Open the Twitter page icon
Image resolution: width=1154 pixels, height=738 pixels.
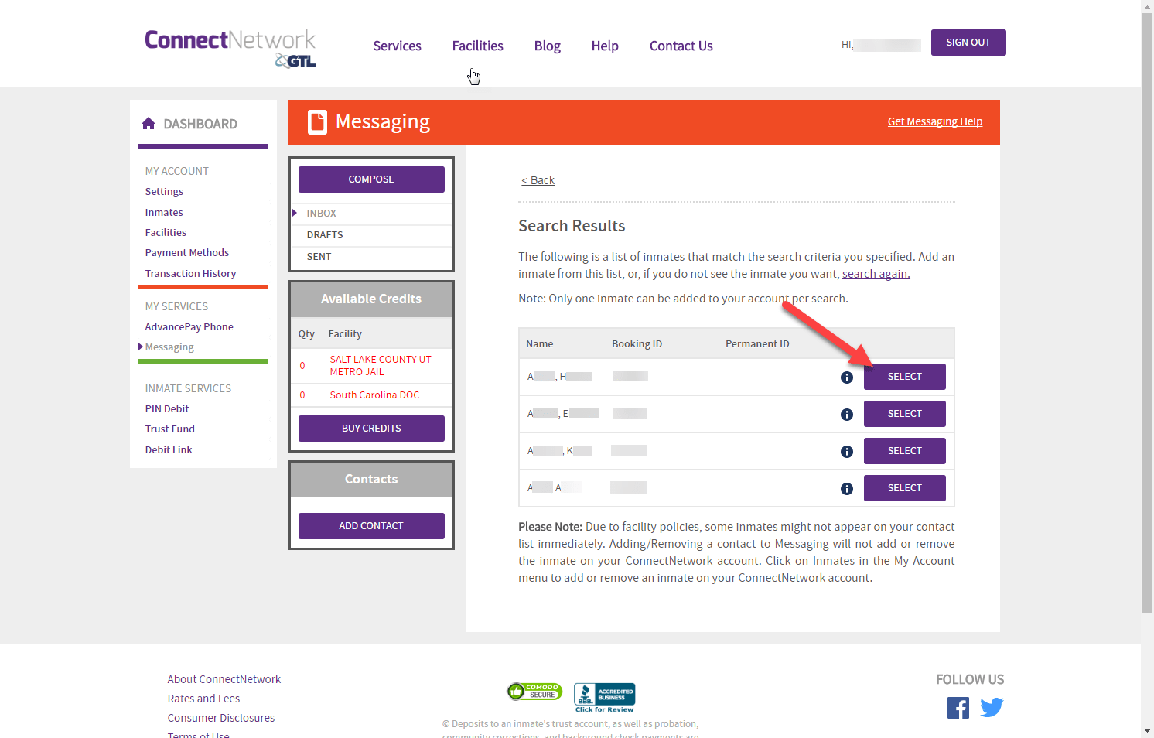tap(992, 708)
